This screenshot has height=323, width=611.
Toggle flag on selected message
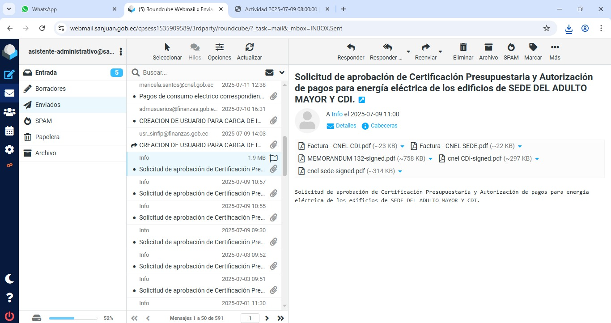pyautogui.click(x=274, y=158)
